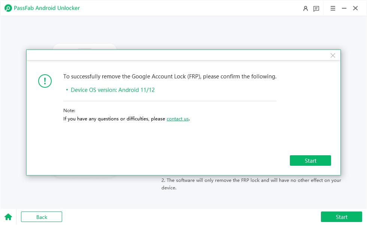This screenshot has height=225, width=367.
Task: Click the empty dialog title bar
Action: (x=176, y=55)
